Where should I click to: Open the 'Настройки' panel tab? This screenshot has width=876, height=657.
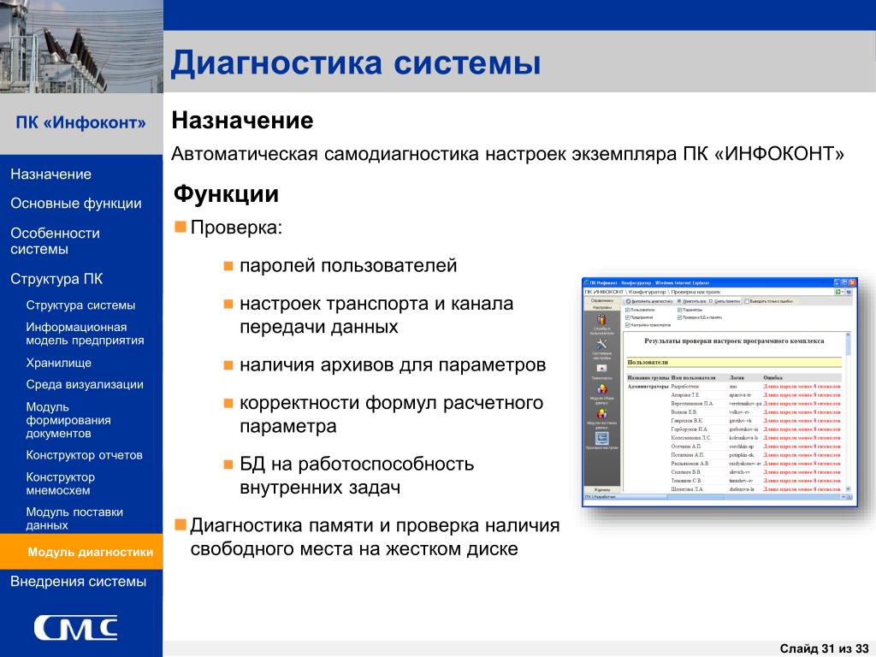(x=601, y=307)
